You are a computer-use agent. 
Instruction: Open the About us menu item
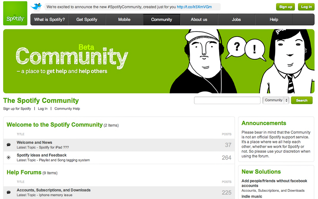(199, 19)
